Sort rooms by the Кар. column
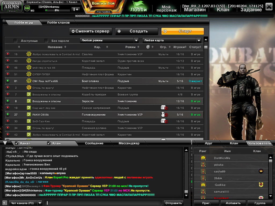This screenshot has height=206, width=275. point(101,47)
